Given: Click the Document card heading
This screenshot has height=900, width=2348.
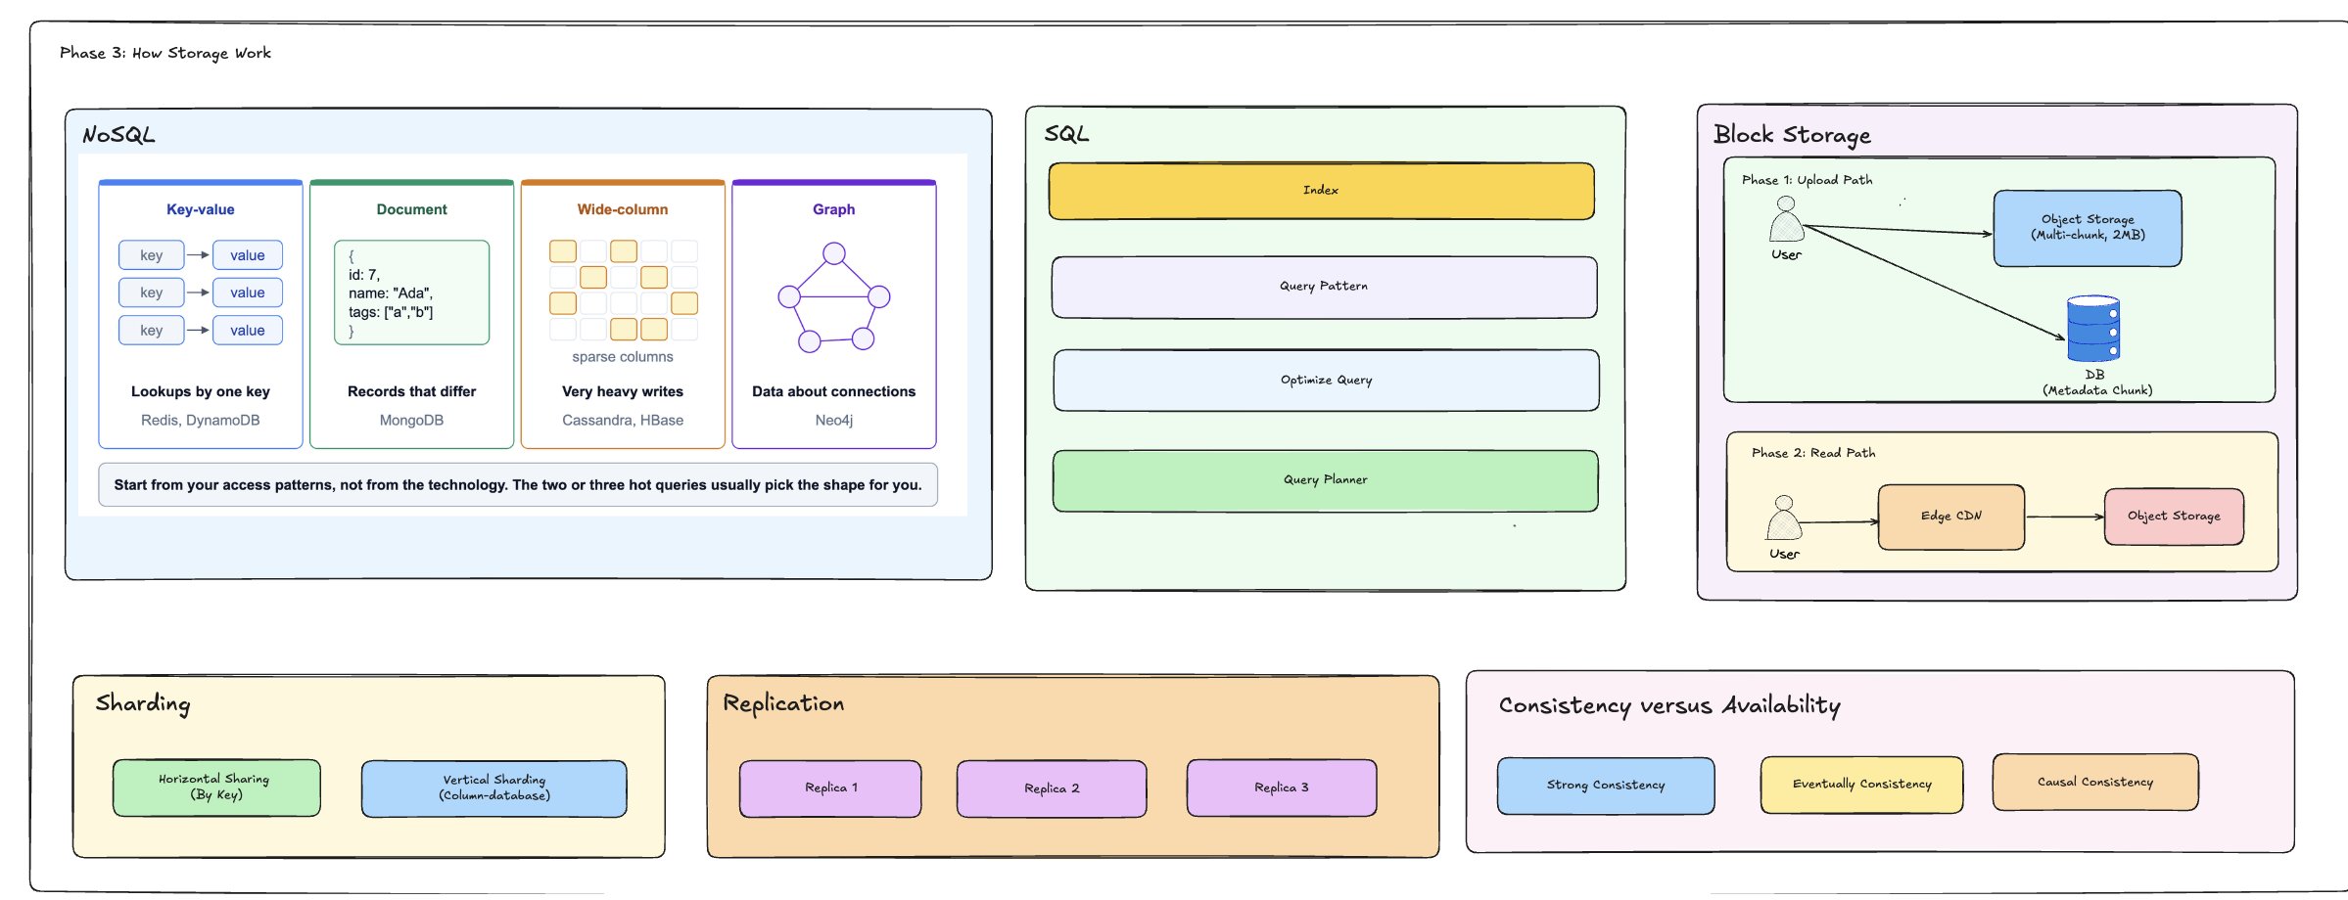Looking at the screenshot, I should pos(411,209).
